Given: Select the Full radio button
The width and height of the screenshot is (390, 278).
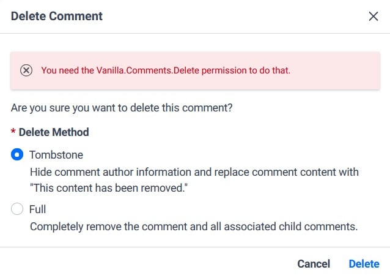Looking at the screenshot, I should point(17,209).
